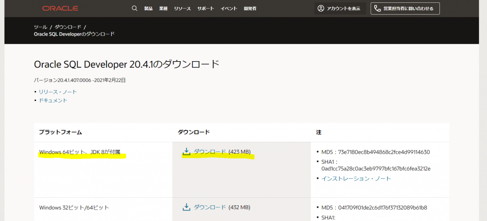Image resolution: width=487 pixels, height=221 pixels.
Task: Select リソース in the top navigation
Action: pos(182,9)
